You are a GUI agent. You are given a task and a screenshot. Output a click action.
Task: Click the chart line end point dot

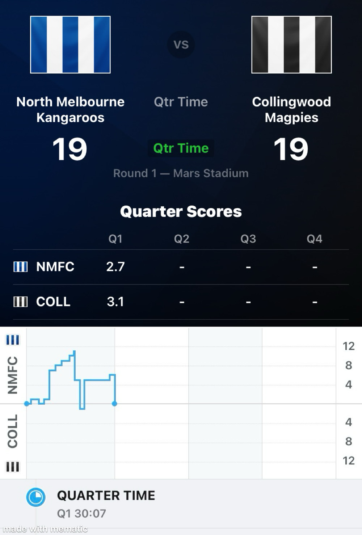point(114,404)
